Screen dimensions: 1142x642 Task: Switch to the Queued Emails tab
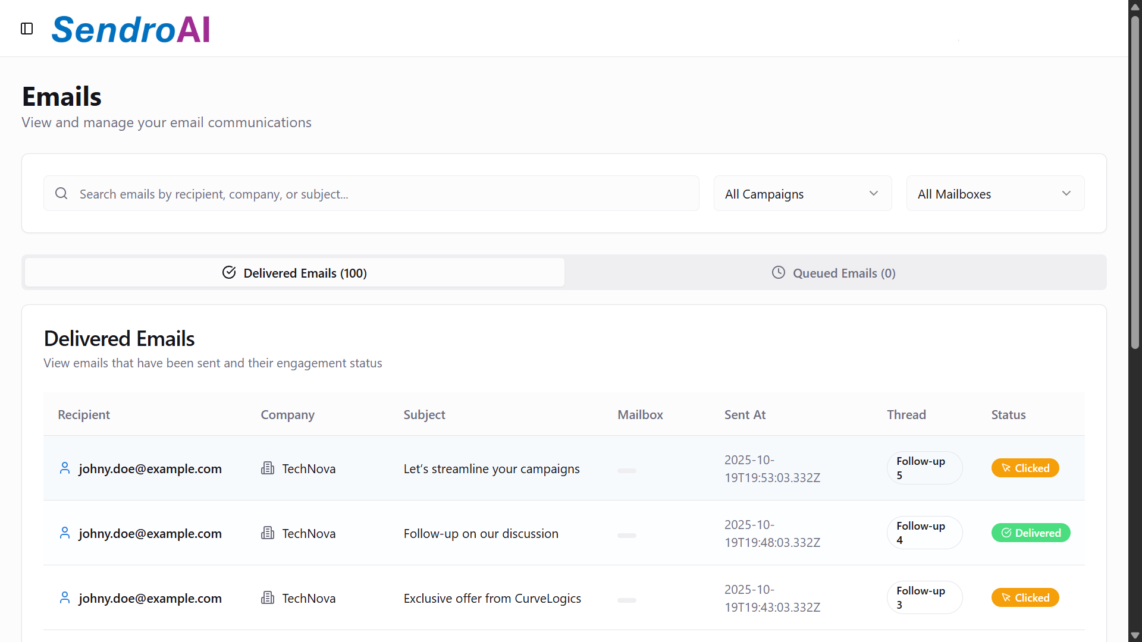[833, 272]
